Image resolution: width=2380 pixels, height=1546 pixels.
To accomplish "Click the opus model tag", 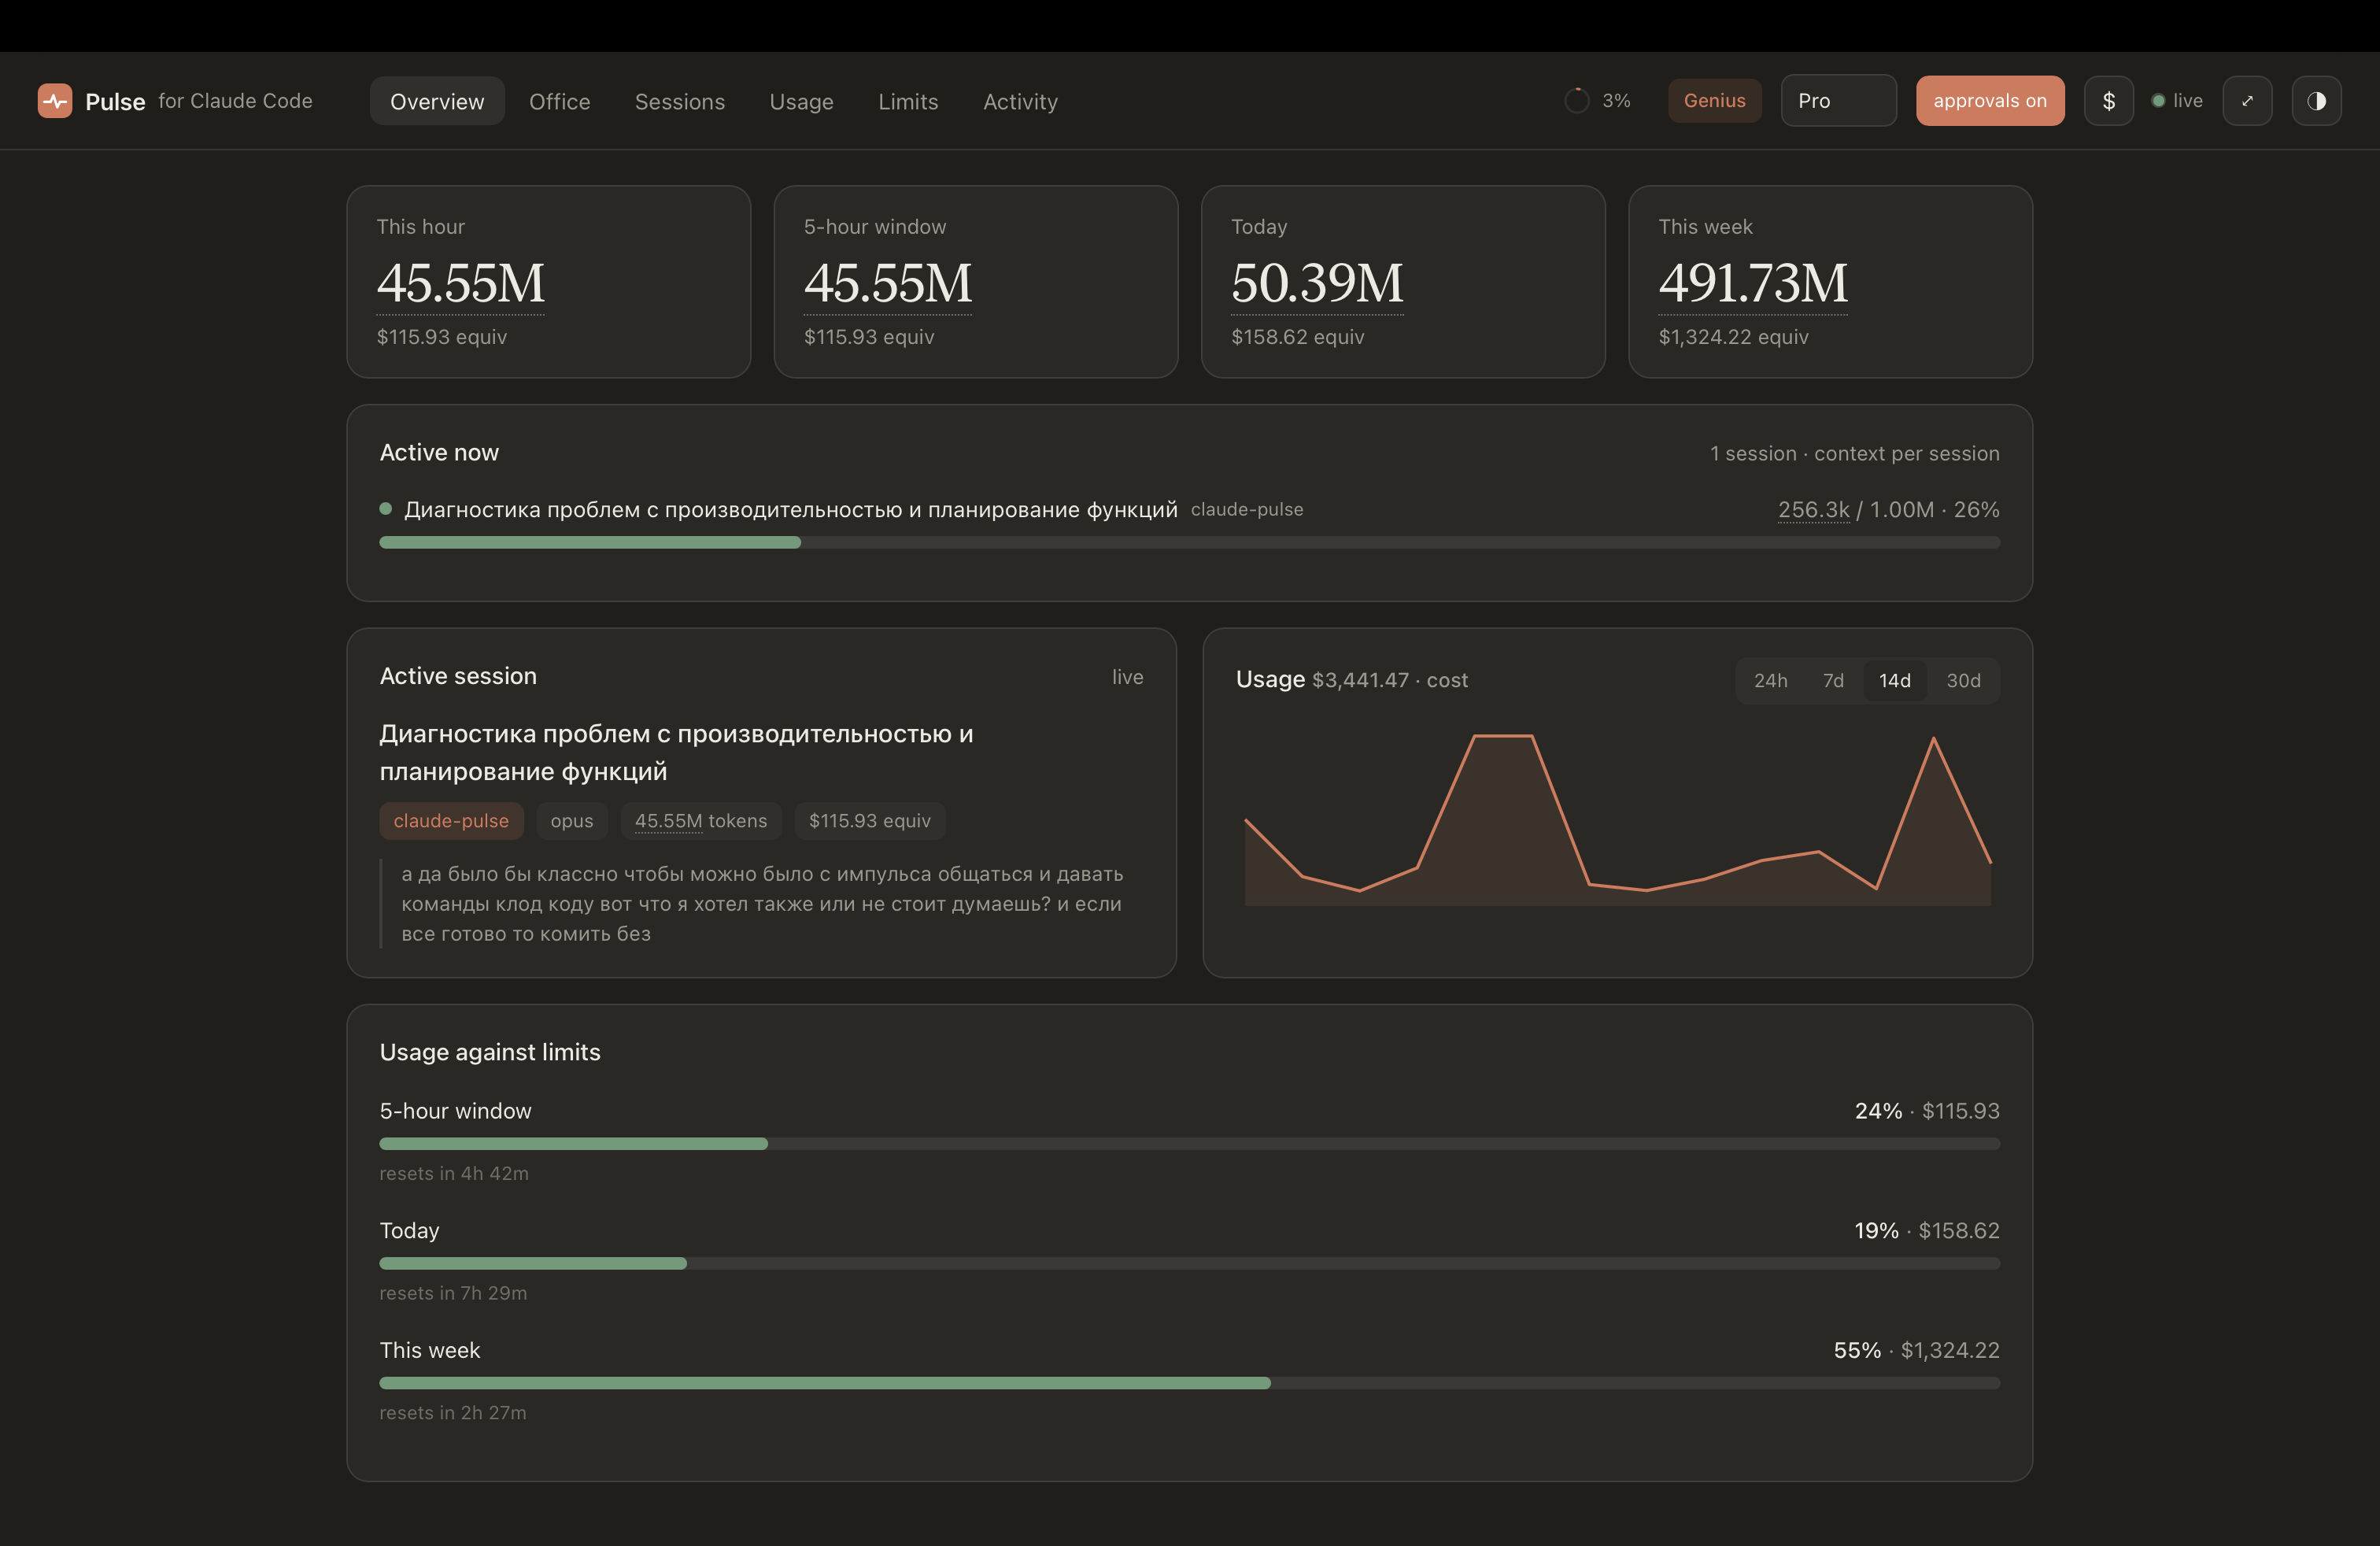I will pos(571,821).
